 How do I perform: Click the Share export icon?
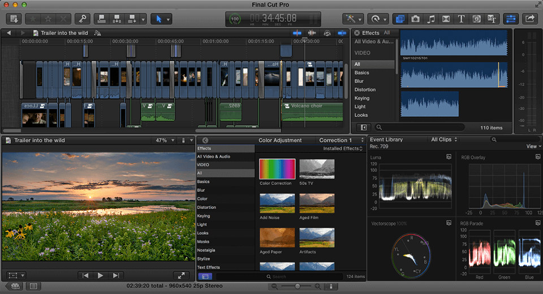click(x=529, y=19)
